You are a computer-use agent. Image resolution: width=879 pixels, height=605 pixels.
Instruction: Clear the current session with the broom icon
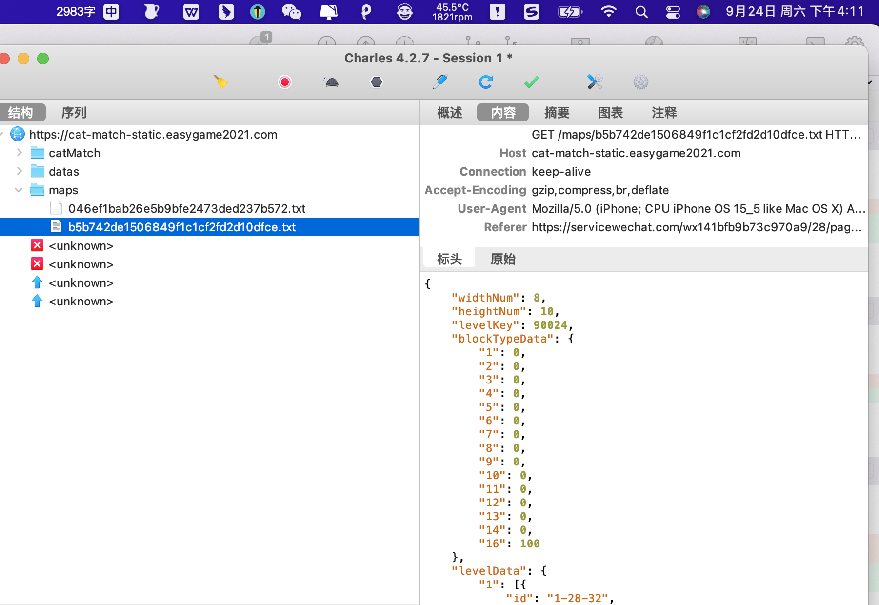[x=222, y=82]
